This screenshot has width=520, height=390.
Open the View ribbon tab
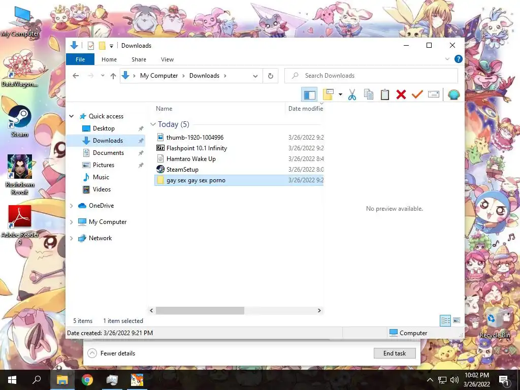pos(167,59)
